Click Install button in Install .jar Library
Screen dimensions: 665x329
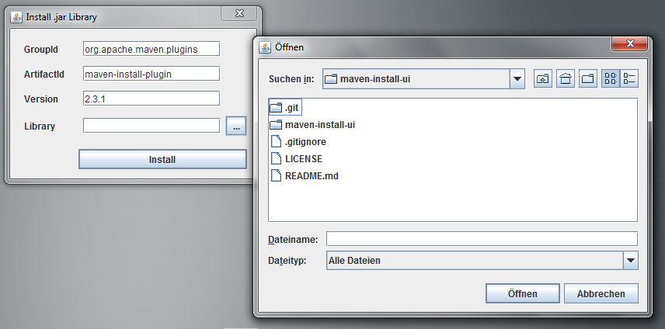pyautogui.click(x=162, y=160)
